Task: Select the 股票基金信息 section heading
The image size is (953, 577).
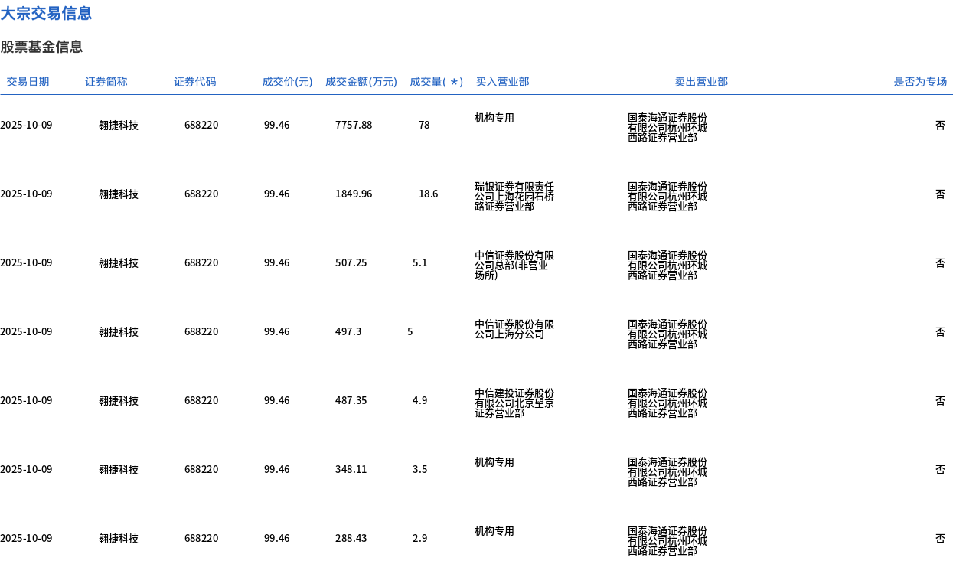Action: pyautogui.click(x=41, y=47)
